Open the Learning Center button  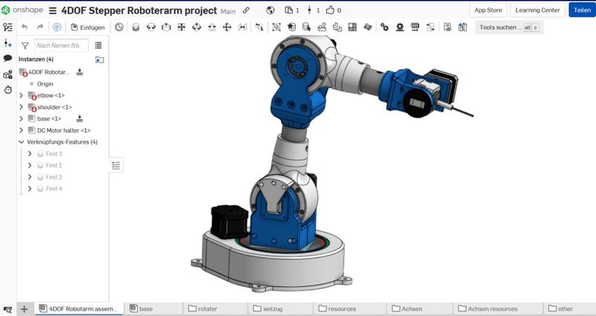click(537, 10)
